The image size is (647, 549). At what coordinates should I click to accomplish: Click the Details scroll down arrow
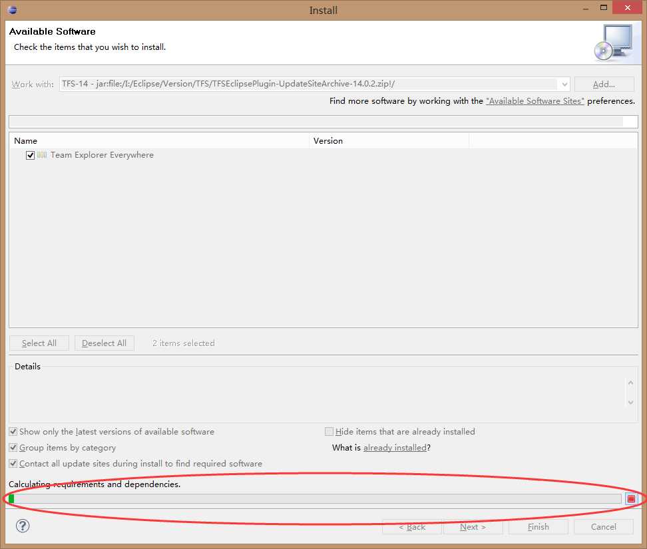630,402
